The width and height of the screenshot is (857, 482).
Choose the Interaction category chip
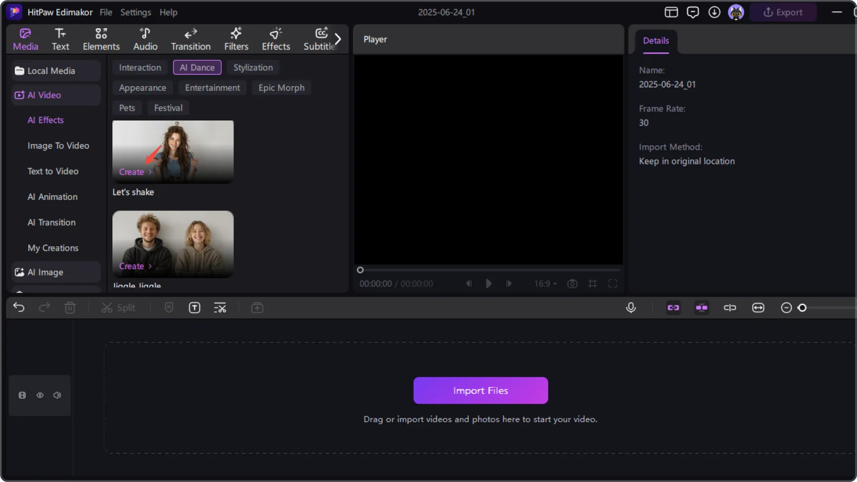coord(140,67)
